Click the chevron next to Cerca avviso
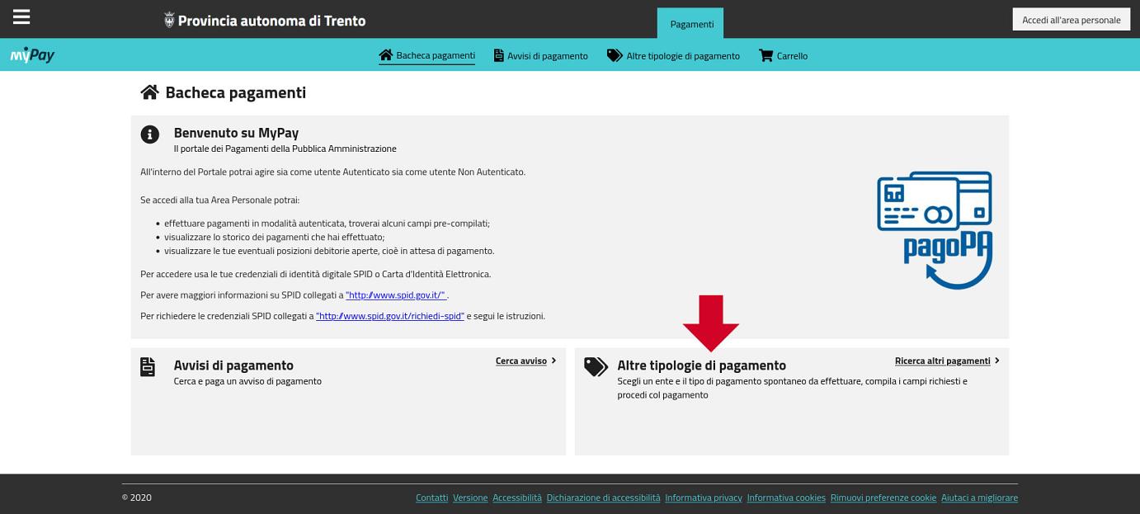 click(x=554, y=361)
